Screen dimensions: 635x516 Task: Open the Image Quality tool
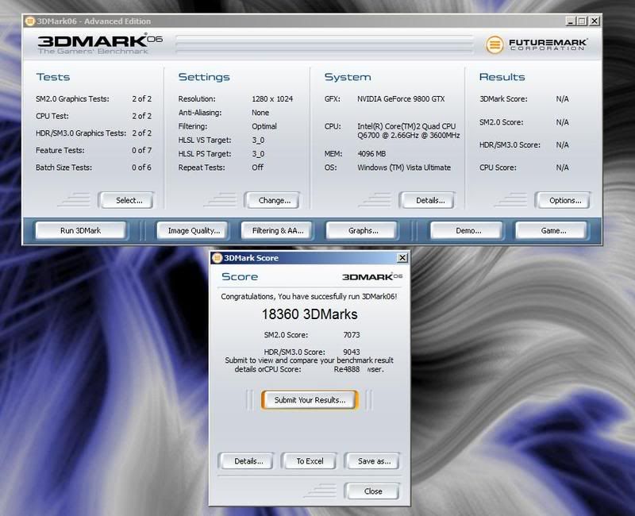click(x=193, y=230)
